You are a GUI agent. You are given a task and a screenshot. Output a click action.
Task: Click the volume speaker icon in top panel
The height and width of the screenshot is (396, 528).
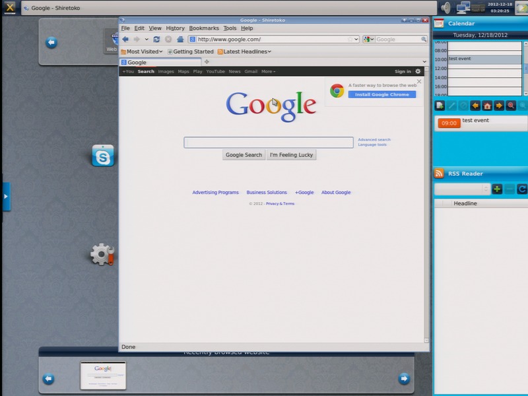(x=446, y=8)
